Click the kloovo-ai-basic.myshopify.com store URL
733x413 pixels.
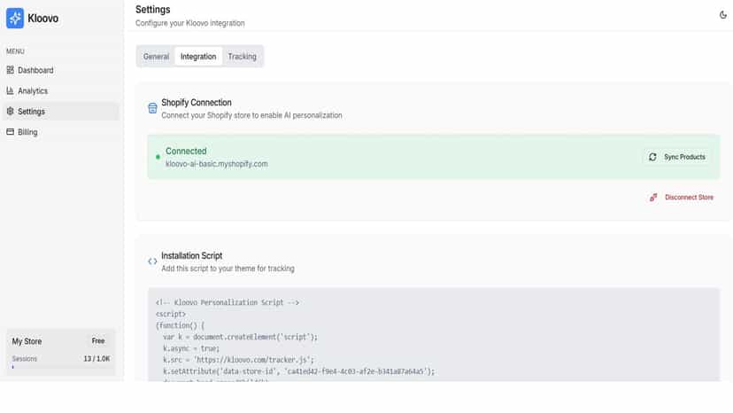216,164
